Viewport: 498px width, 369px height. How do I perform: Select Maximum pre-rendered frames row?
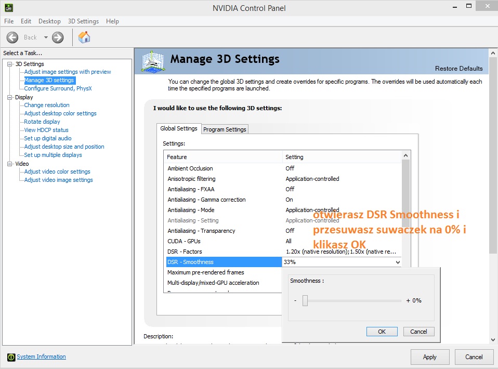click(224, 272)
